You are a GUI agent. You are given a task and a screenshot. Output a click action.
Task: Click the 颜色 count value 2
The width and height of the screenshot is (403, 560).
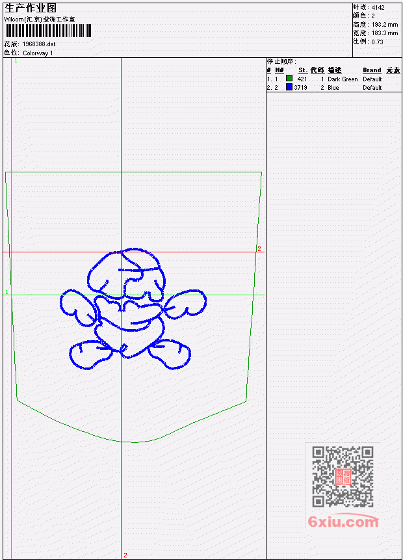click(x=373, y=16)
